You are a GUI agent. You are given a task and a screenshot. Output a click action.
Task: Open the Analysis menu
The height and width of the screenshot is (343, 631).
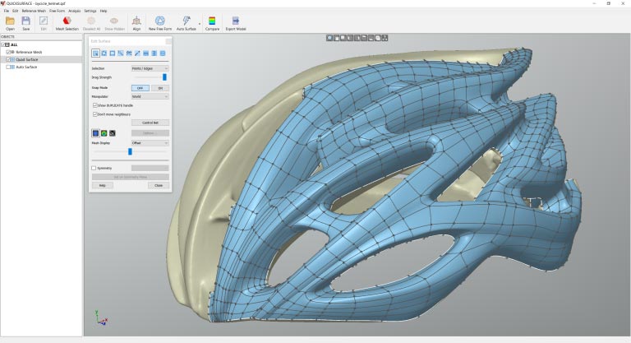(x=75, y=11)
